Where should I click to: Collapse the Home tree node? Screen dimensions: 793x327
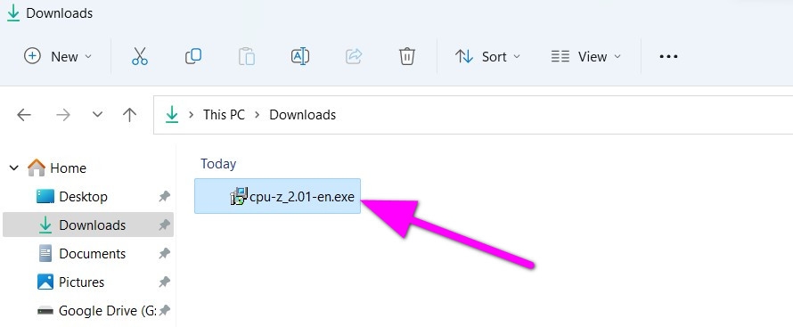pyautogui.click(x=14, y=168)
